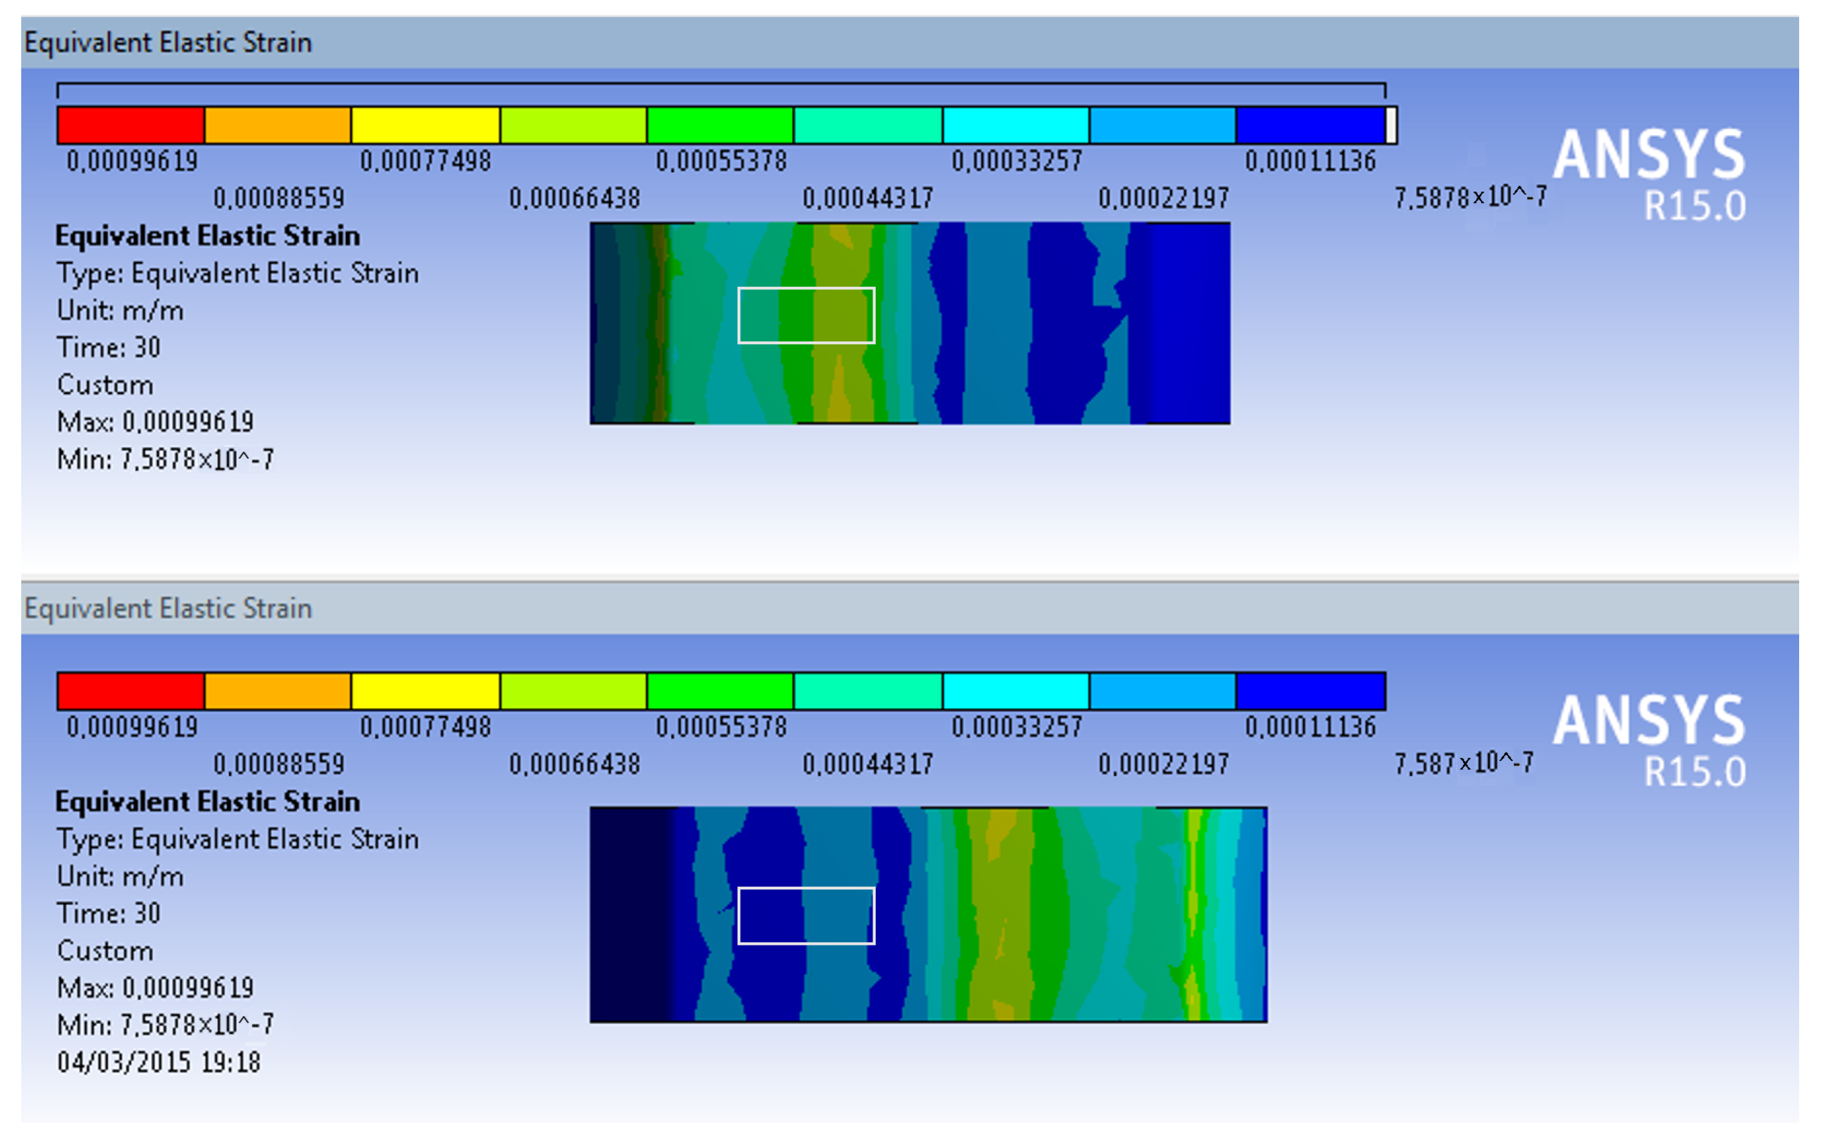Click legend value 0,00055378 in the upper panel

click(721, 161)
